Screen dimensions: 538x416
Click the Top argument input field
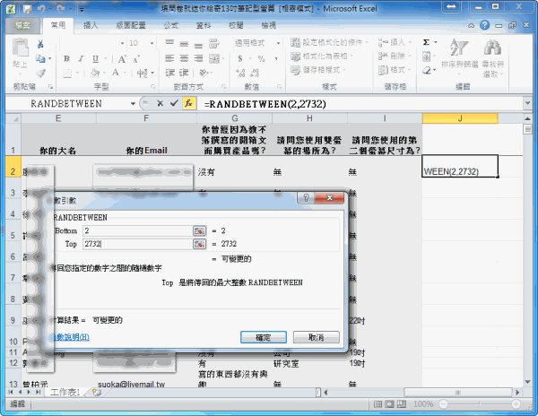(138, 244)
